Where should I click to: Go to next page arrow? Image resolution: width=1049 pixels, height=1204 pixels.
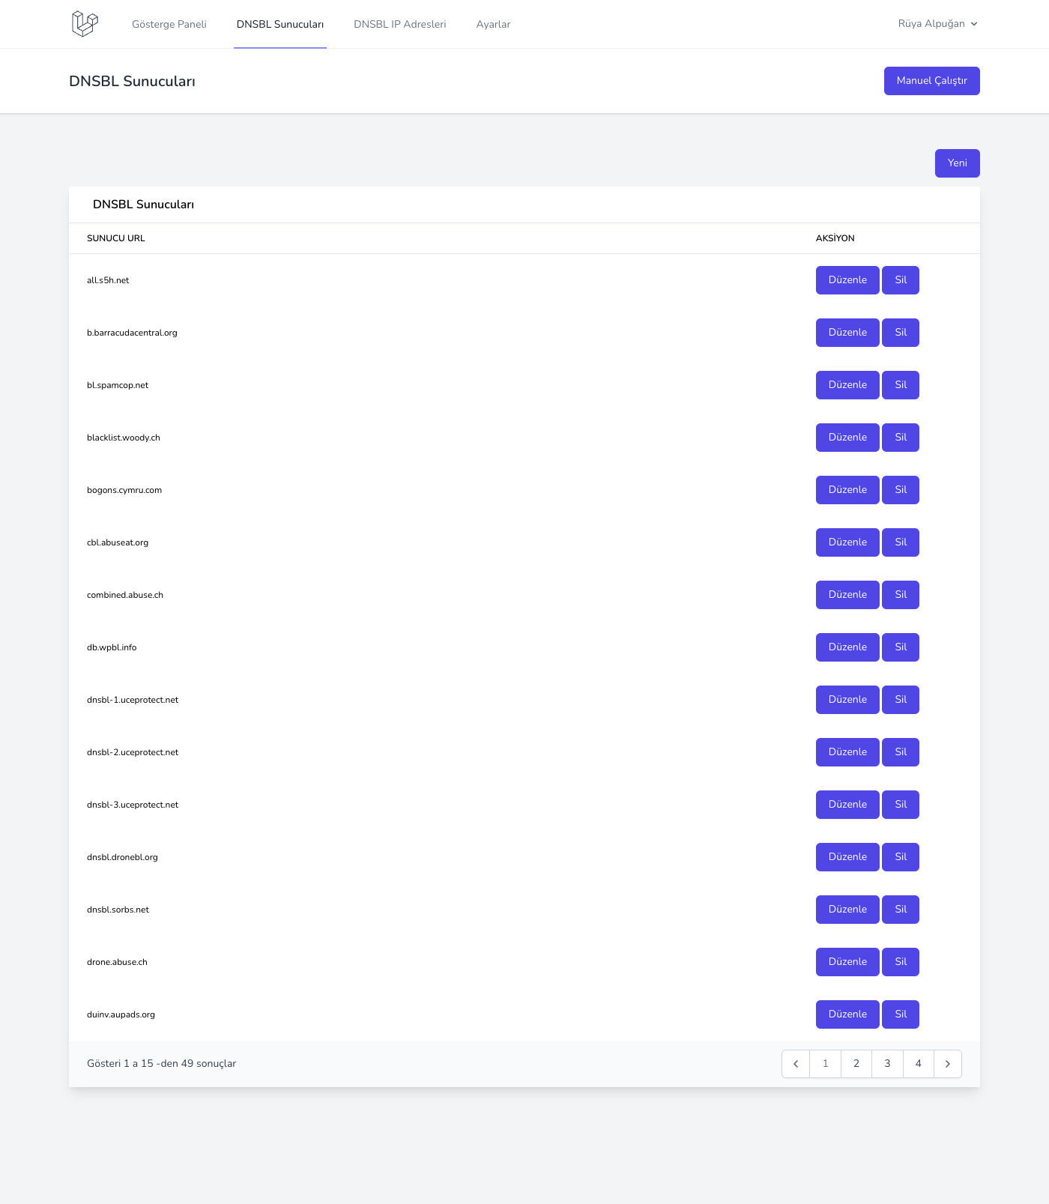coord(948,1064)
